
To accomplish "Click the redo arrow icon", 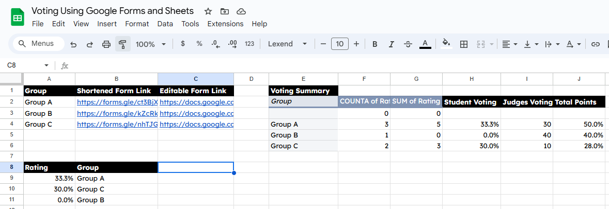I will (89, 44).
